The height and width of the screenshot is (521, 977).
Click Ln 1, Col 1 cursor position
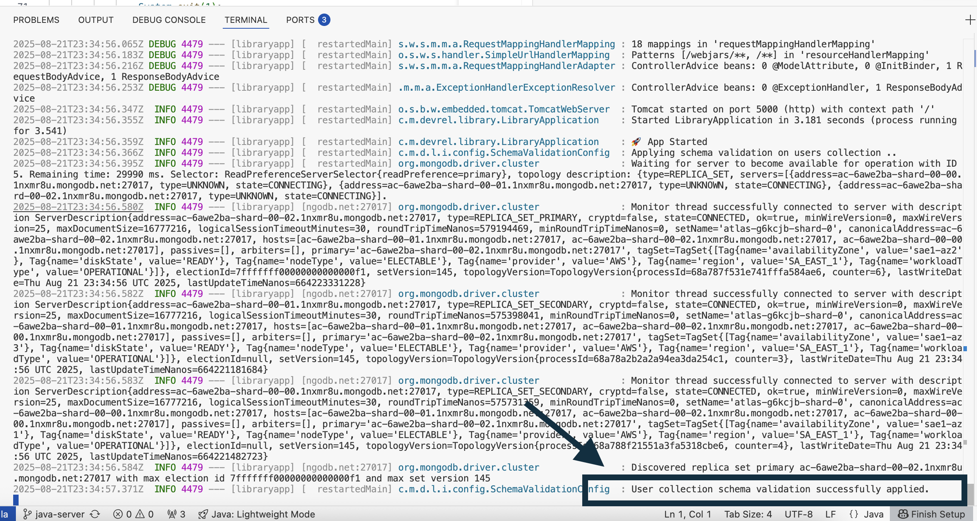[688, 514]
